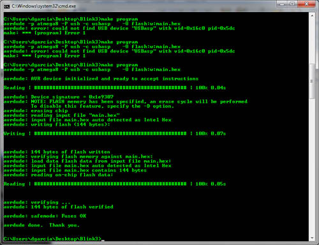
Task: Click the 'To disable this feature' line
Action: (x=103, y=106)
